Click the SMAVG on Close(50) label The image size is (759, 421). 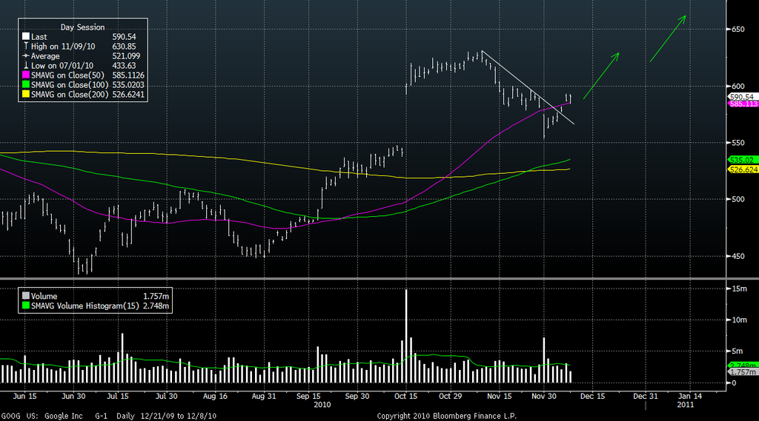(x=67, y=75)
